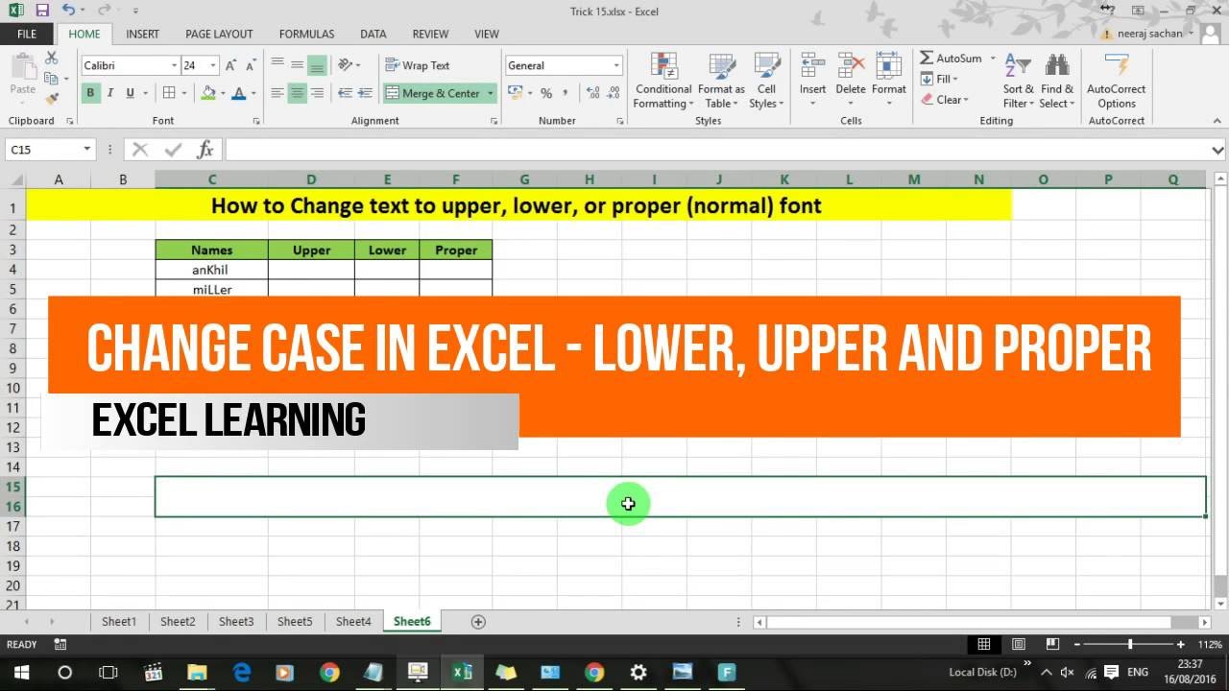Open the Format as Table gallery
Screen dimensions: 1229x691
click(722, 81)
